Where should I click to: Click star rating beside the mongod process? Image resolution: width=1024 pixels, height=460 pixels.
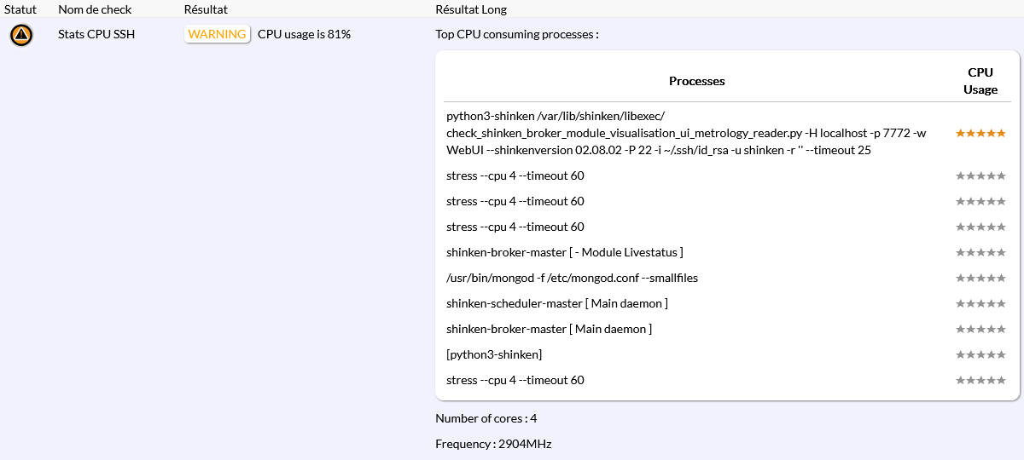click(980, 278)
